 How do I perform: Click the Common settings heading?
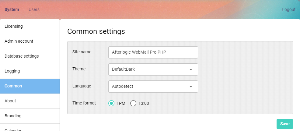click(x=96, y=31)
